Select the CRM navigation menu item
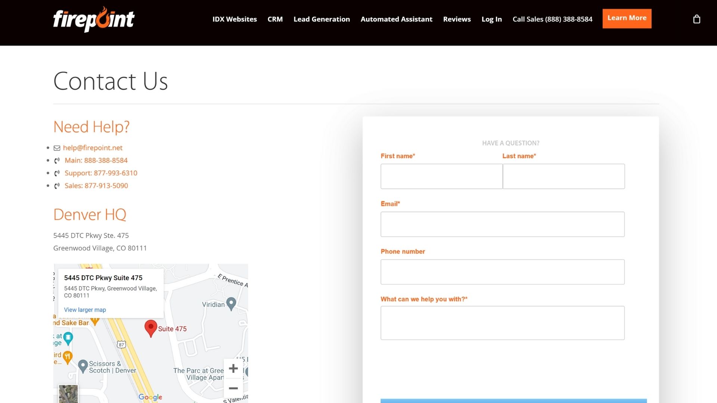This screenshot has width=717, height=403. [x=275, y=19]
